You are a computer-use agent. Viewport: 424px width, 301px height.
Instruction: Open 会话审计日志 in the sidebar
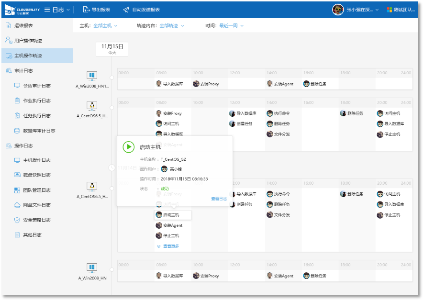tap(37, 86)
